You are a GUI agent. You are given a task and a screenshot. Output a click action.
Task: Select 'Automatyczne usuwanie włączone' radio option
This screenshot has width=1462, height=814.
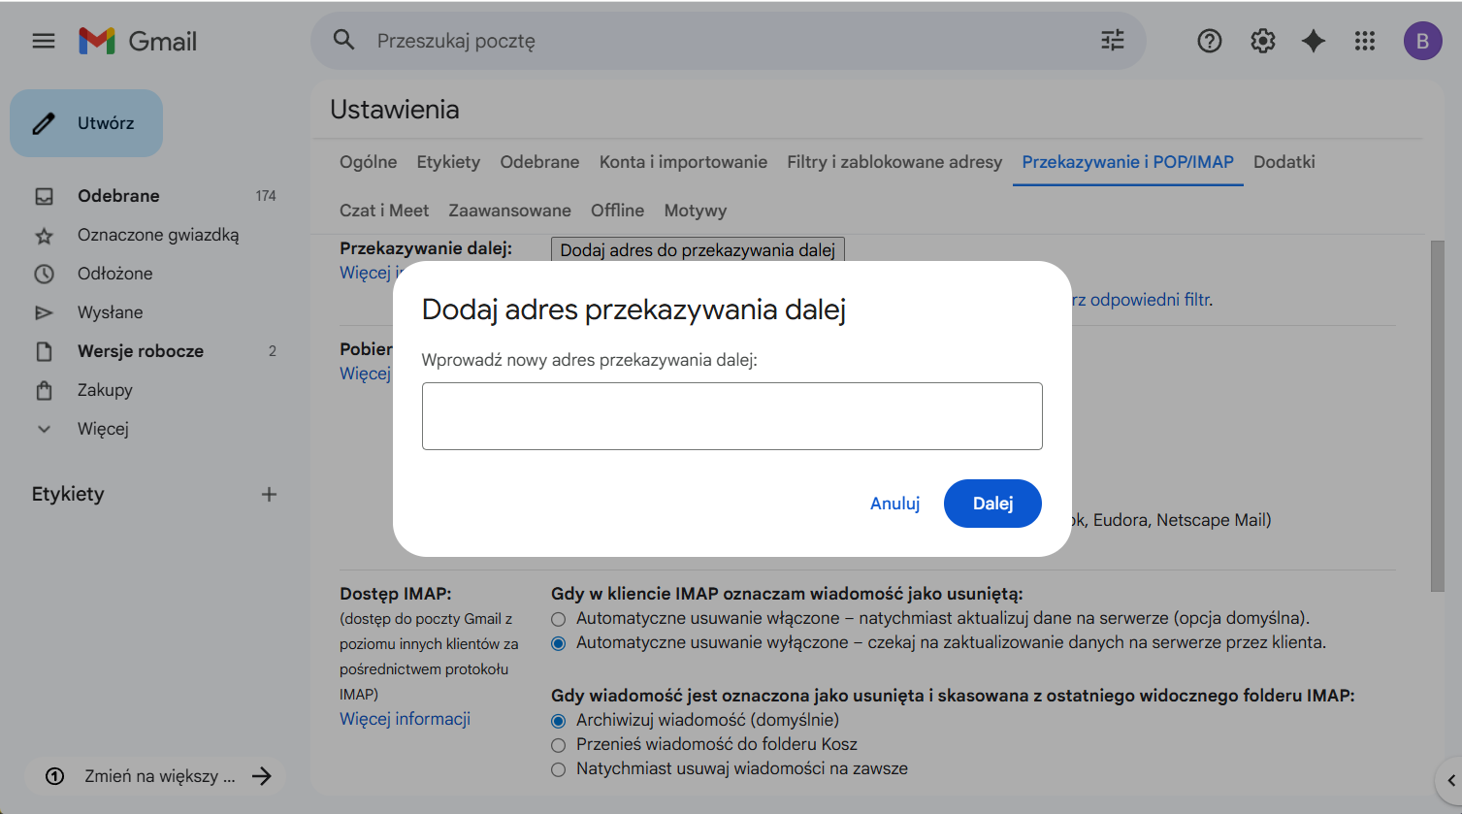[558, 619]
